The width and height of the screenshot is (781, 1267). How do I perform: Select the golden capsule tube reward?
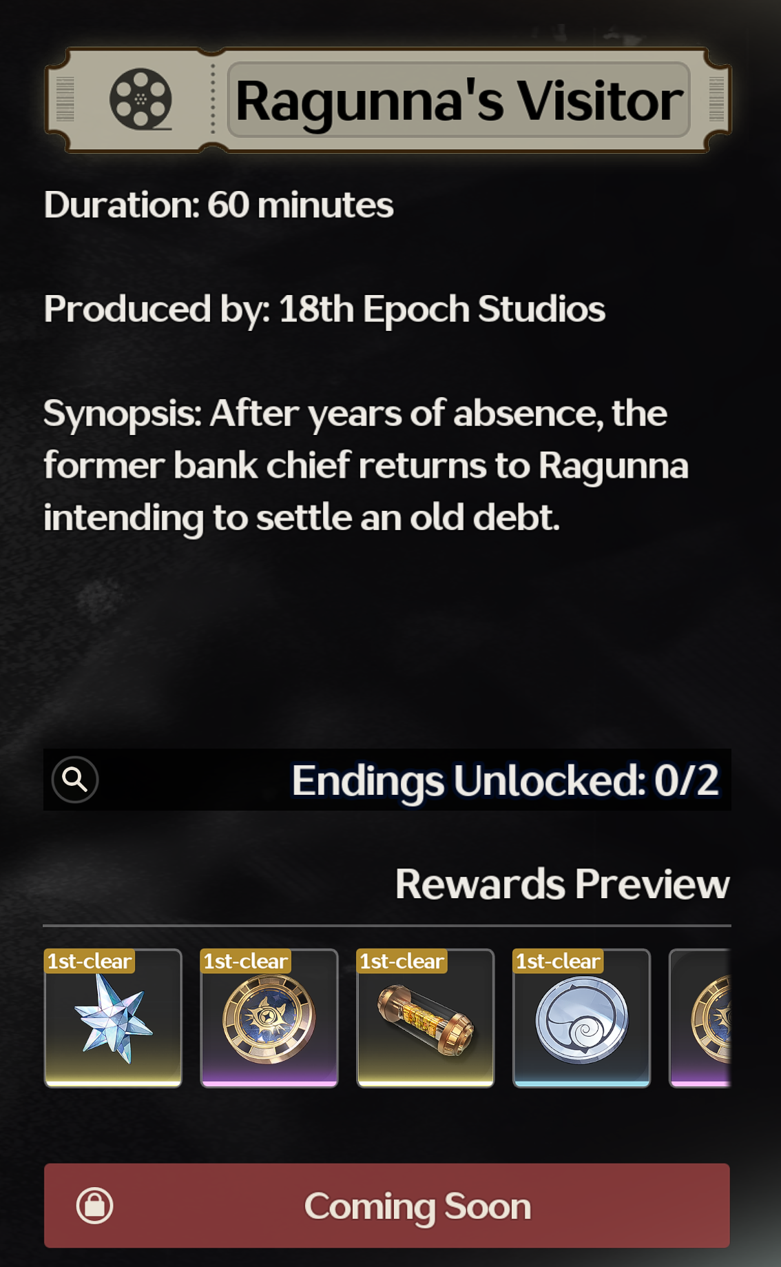click(426, 1018)
